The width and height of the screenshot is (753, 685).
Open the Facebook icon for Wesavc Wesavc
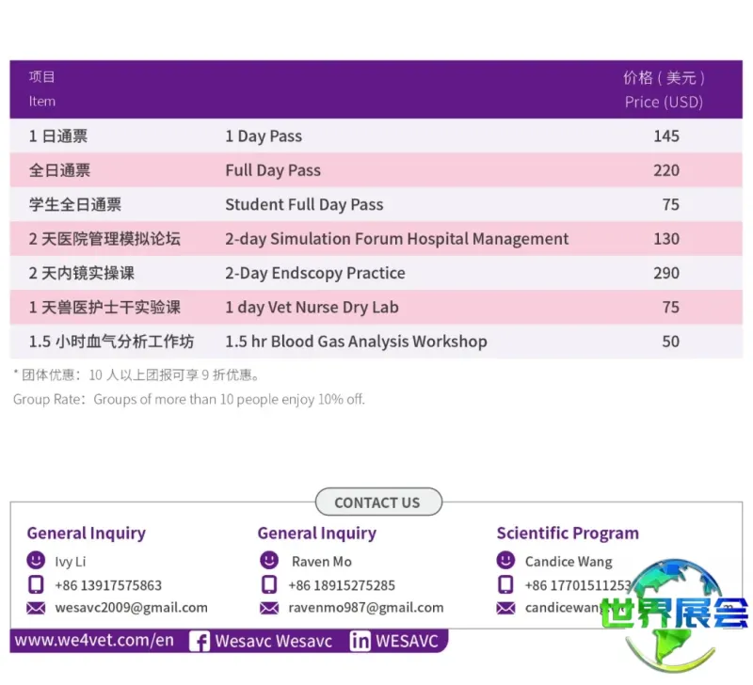point(200,642)
